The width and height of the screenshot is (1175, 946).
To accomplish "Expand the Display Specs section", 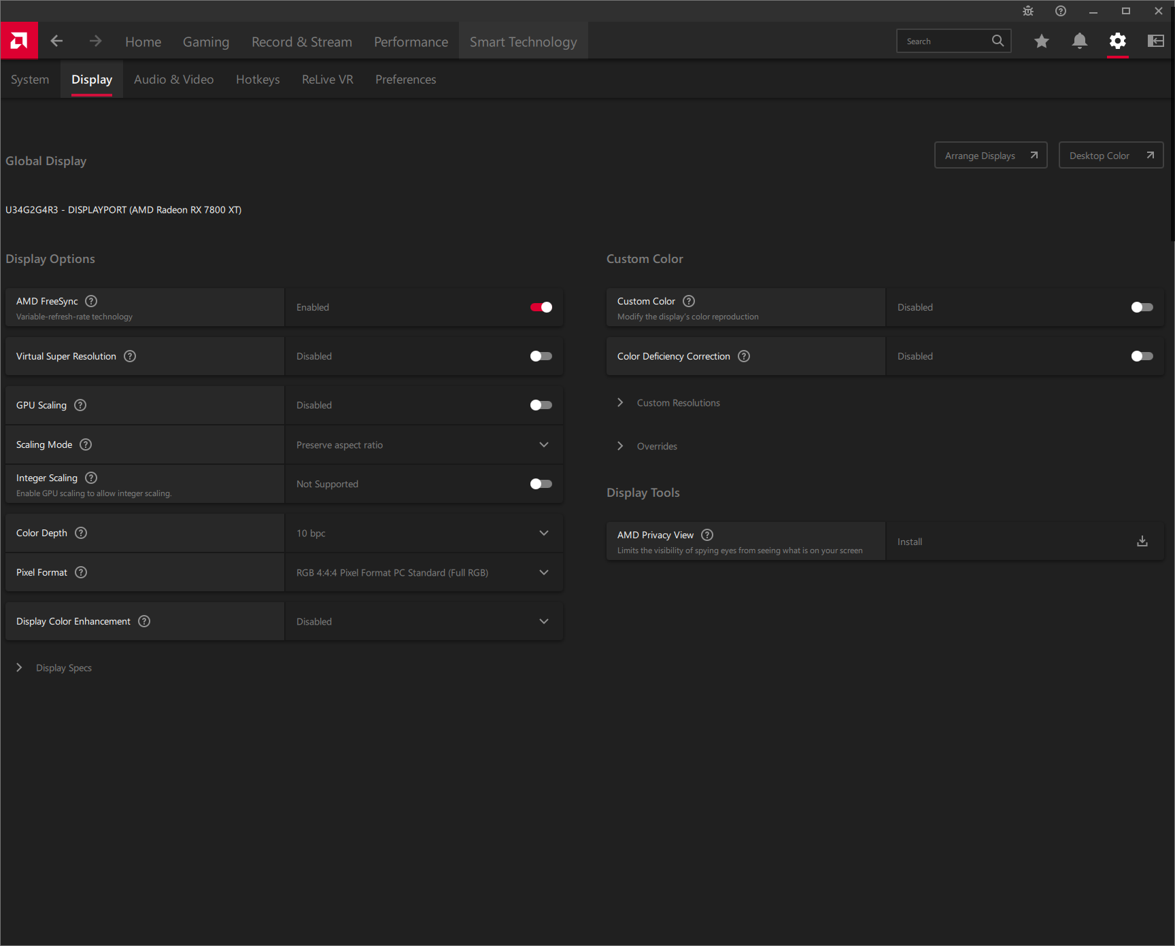I will click(54, 668).
